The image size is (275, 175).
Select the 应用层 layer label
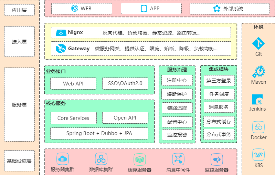pyautogui.click(x=19, y=10)
